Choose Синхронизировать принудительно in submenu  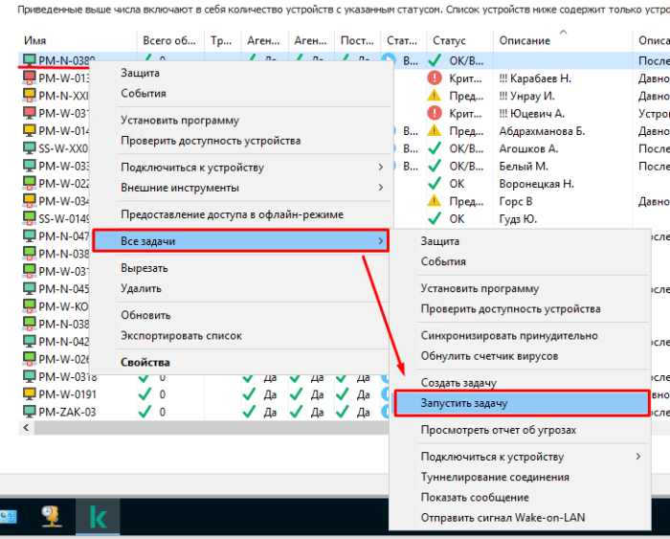point(509,335)
